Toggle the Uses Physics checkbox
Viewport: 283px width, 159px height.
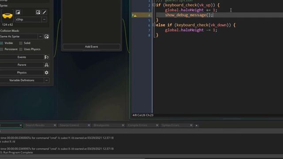click(x=21, y=49)
